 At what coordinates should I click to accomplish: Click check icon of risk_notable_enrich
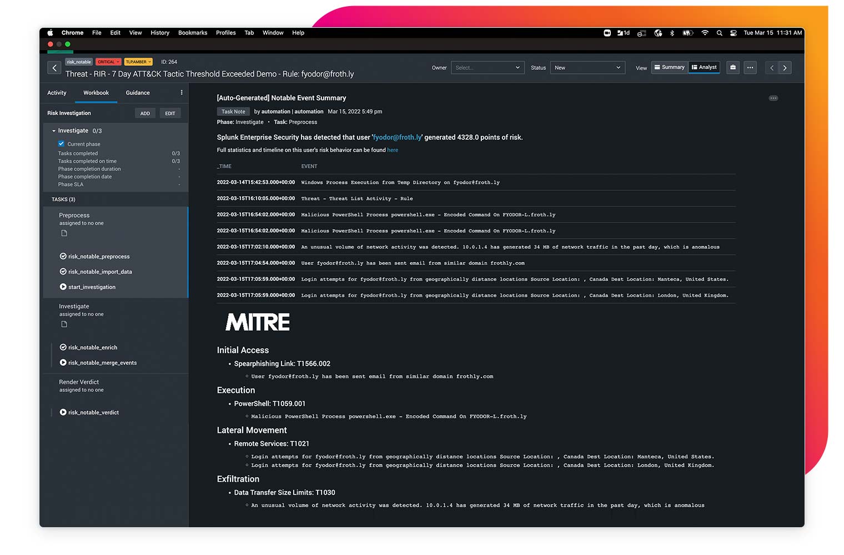tap(63, 347)
